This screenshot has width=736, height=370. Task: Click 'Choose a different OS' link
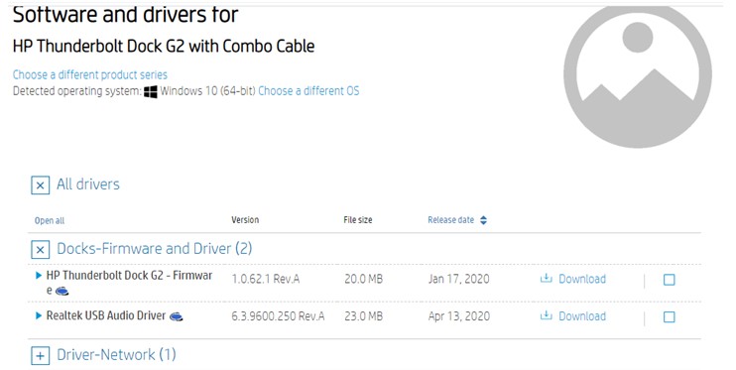(x=308, y=90)
